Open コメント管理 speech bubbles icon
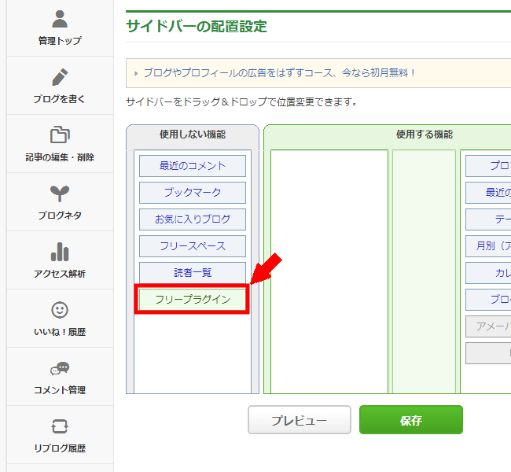The image size is (511, 472). click(60, 368)
